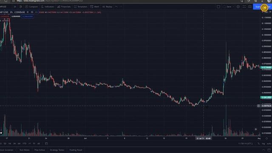Click the undo arrow in toolbar
Screen dimensions: 272x153
[x=116, y=7]
